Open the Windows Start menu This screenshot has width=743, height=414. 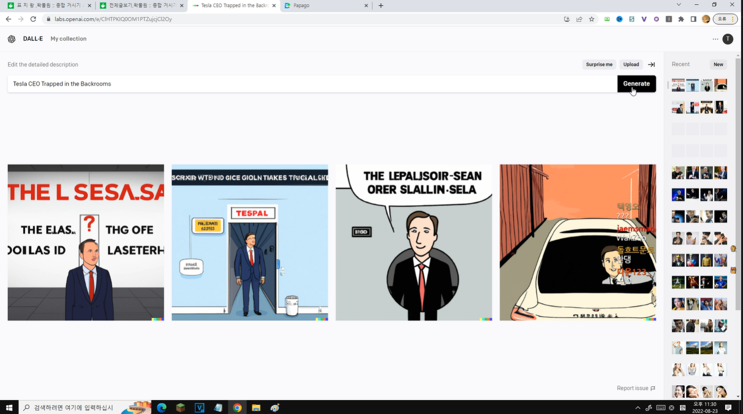(9, 408)
